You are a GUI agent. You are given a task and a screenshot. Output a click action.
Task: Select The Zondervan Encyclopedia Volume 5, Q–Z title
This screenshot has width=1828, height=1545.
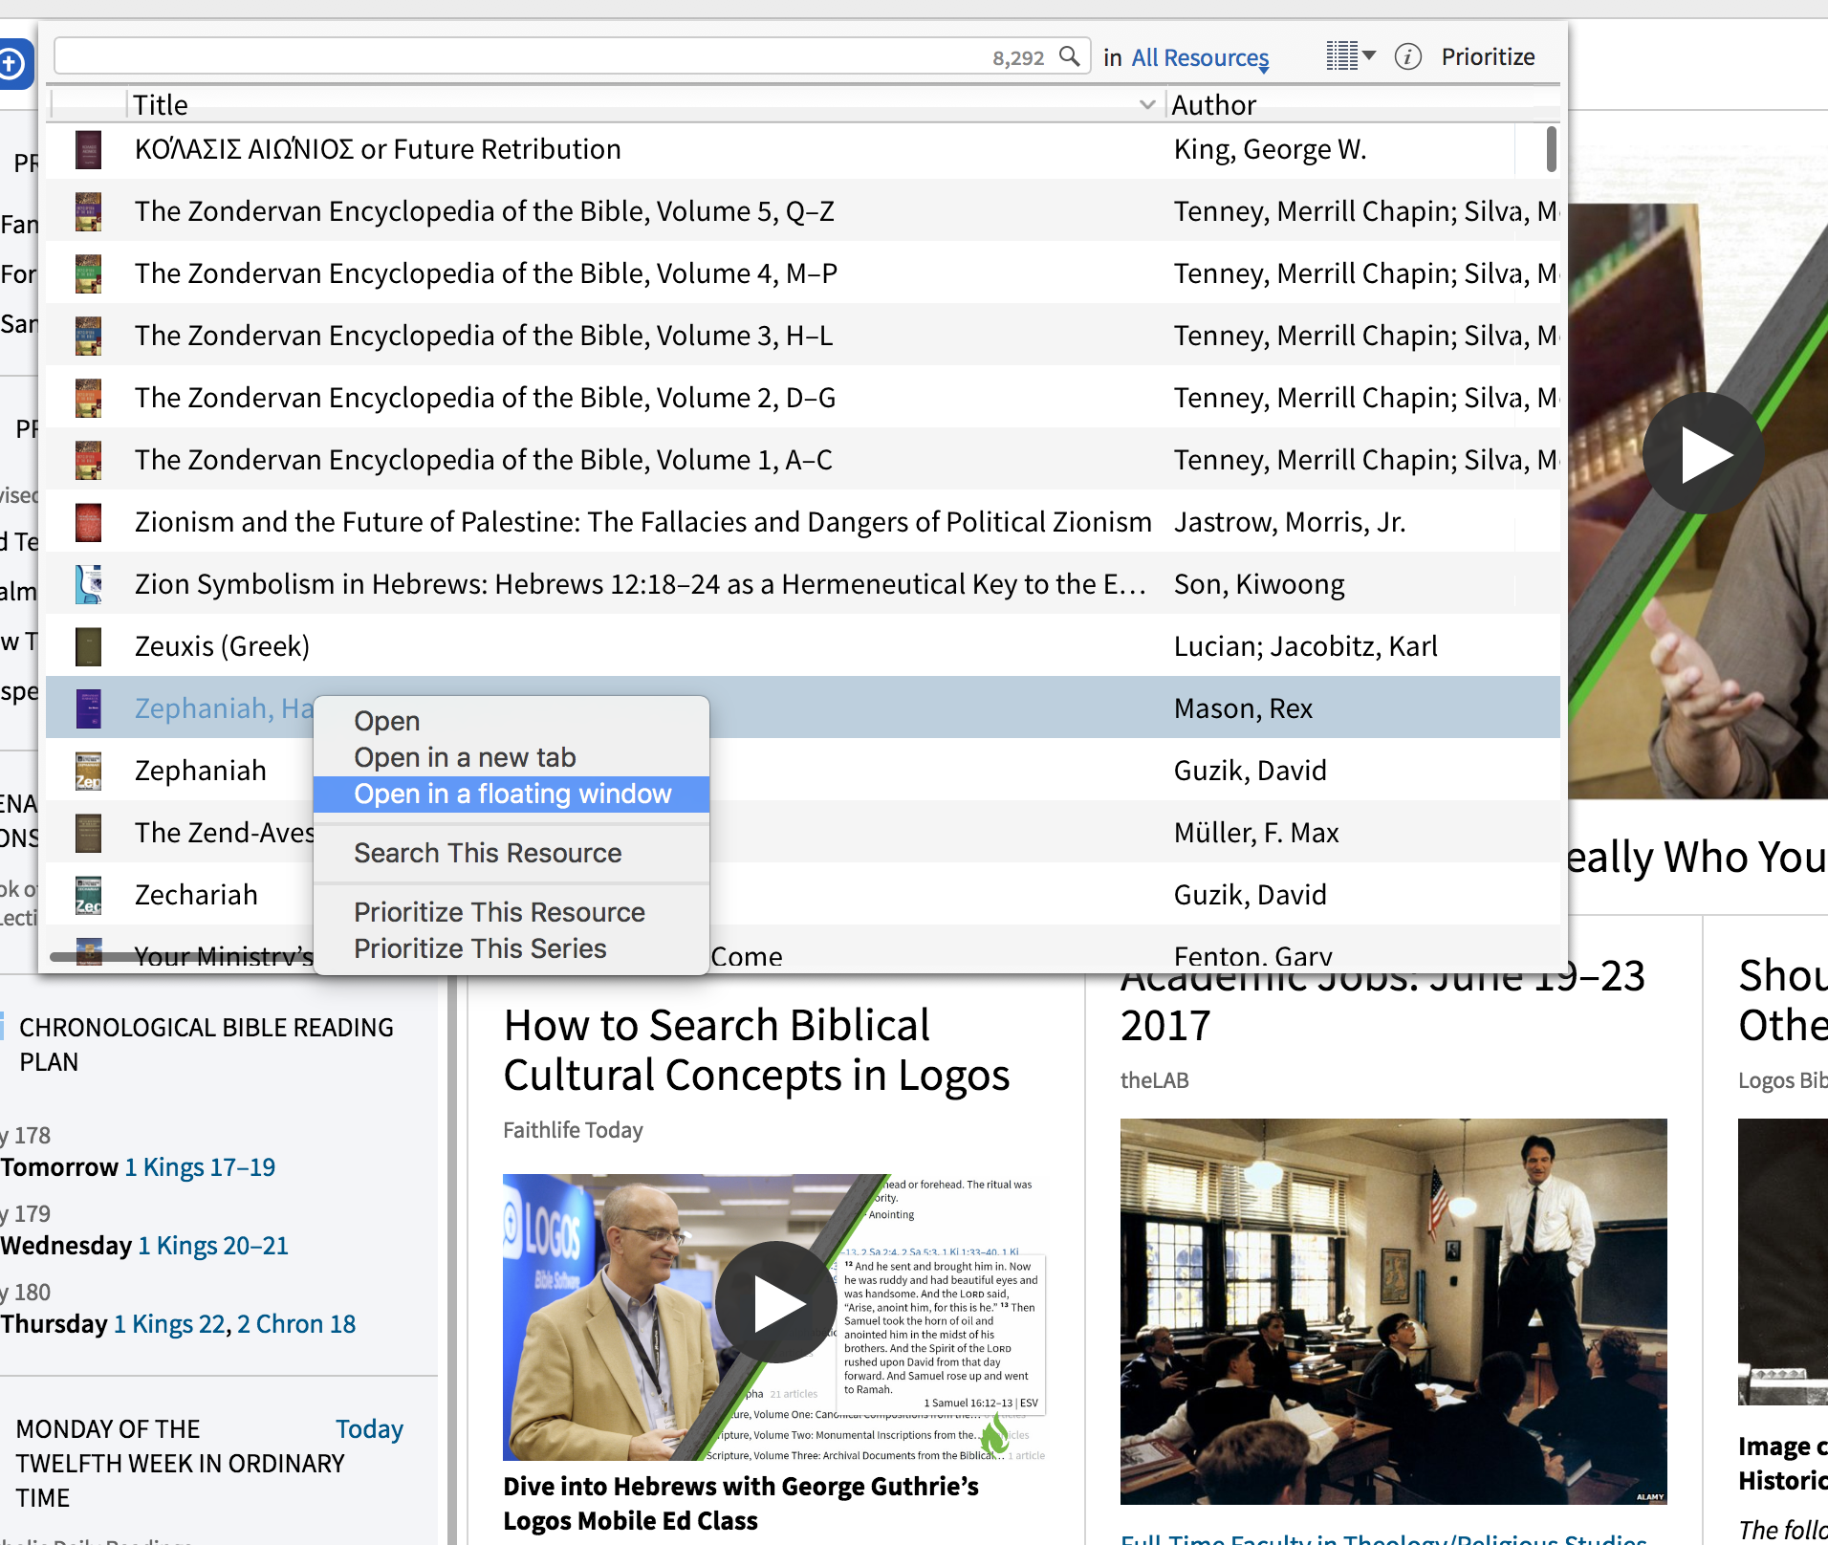[x=485, y=211]
